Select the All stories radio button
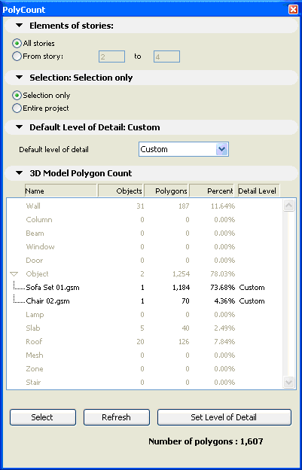Image resolution: width=302 pixels, height=470 pixels. tap(17, 44)
